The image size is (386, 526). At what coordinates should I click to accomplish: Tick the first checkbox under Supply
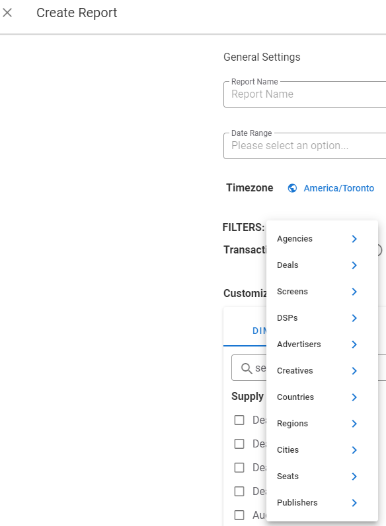[239, 420]
